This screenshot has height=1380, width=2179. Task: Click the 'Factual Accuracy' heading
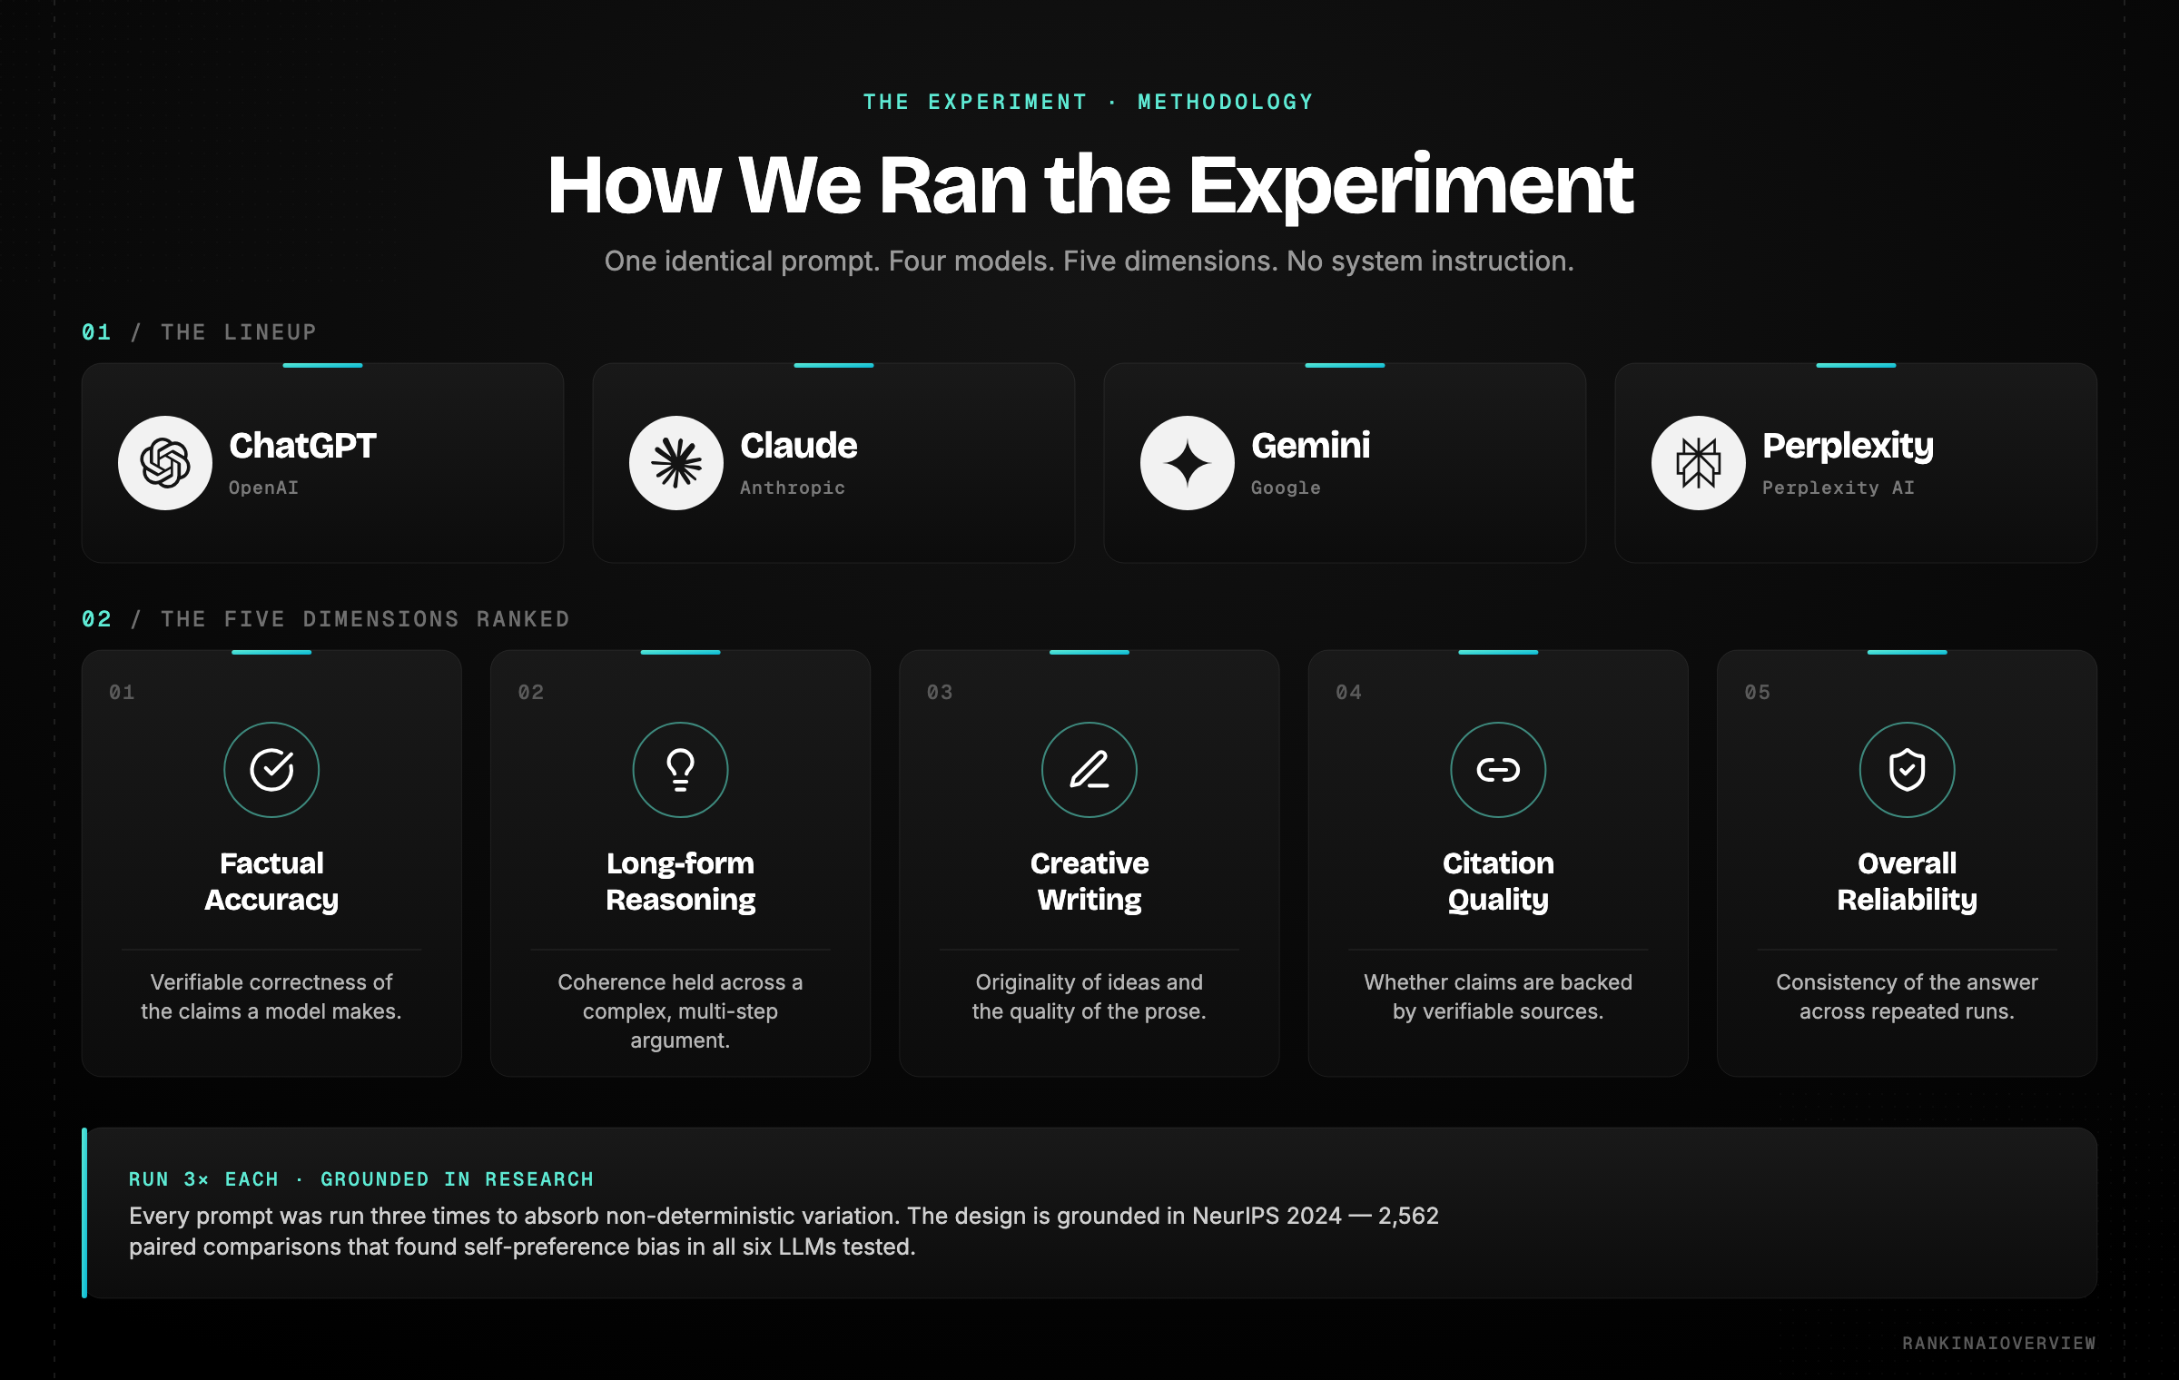point(271,882)
